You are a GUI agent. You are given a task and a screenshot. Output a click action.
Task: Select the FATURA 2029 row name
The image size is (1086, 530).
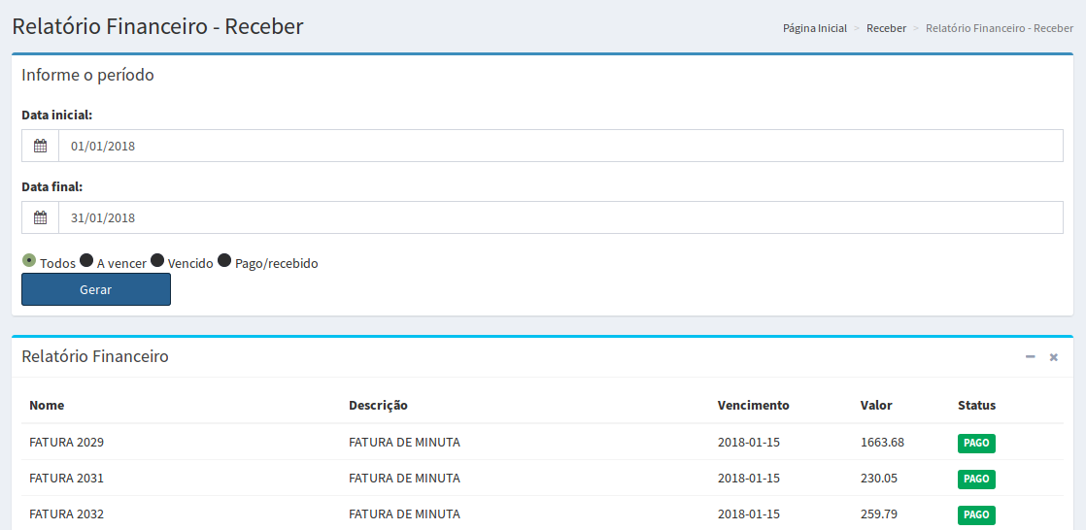coord(66,442)
